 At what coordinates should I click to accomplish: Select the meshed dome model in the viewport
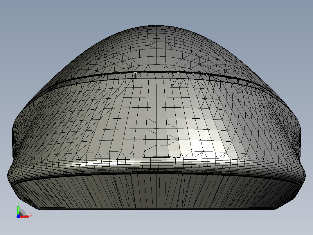[156, 117]
